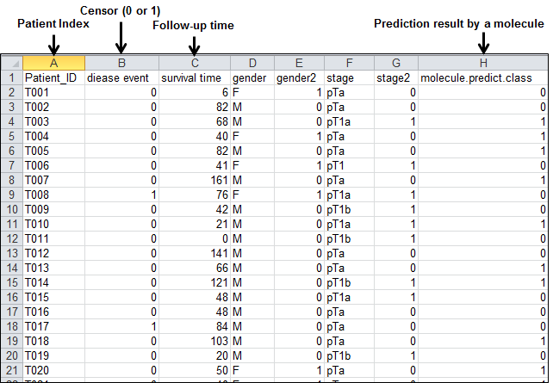Click survival time 66 in T013 row
Viewport: 553px width, 383px height.
pyautogui.click(x=195, y=268)
